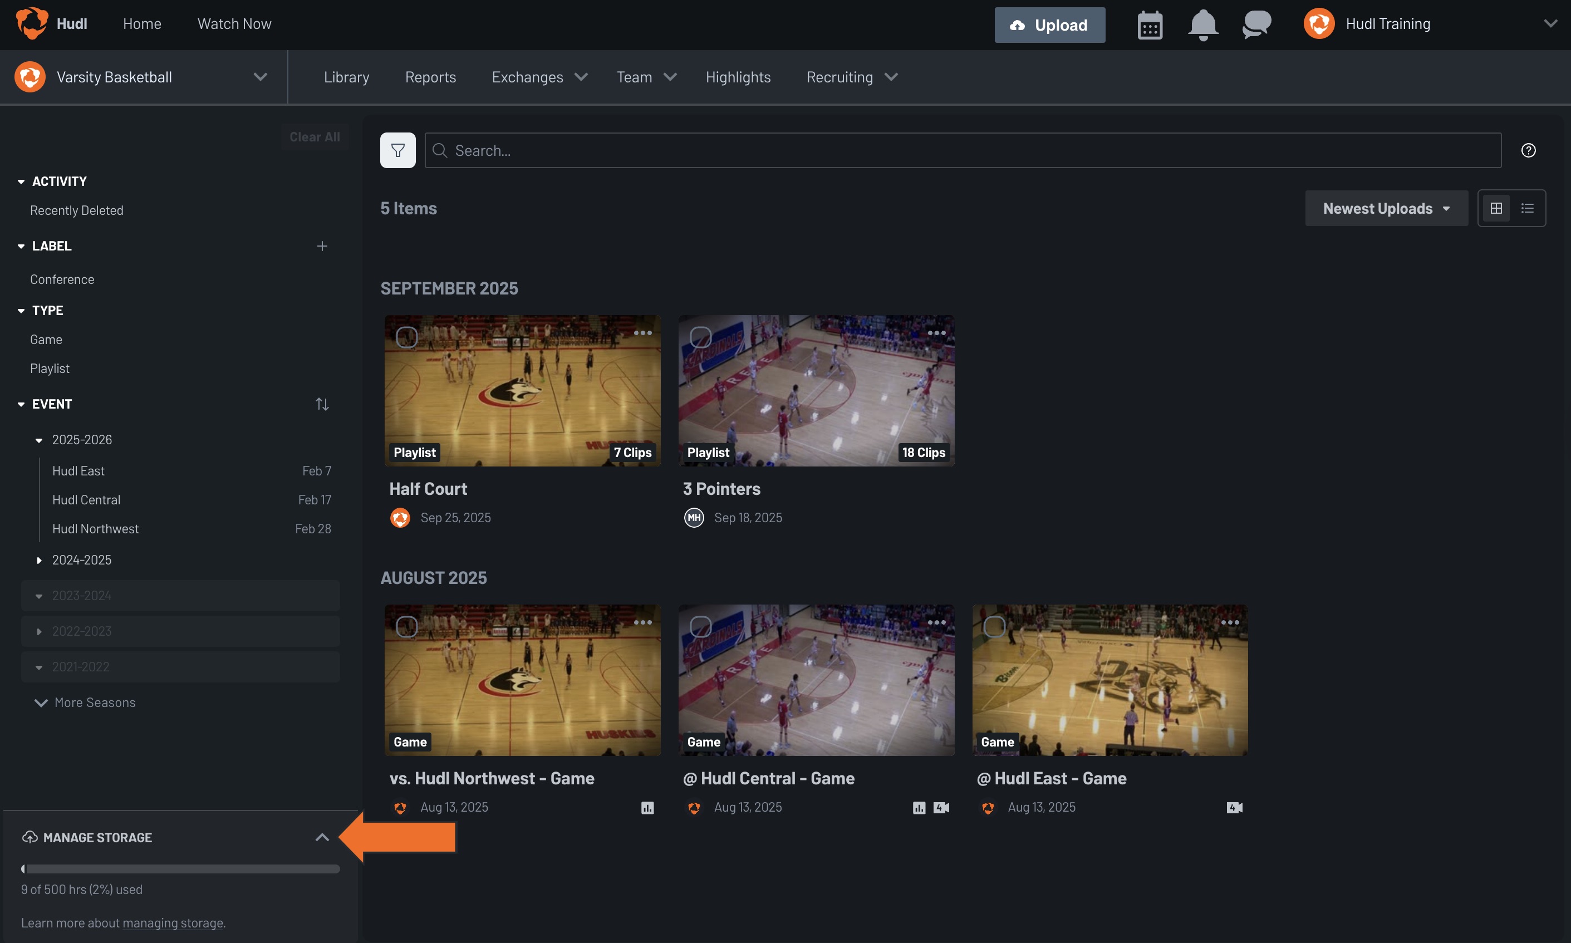Open the 3 Pointers playlist thumbnail
Screen dimensions: 1571x943
(816, 391)
